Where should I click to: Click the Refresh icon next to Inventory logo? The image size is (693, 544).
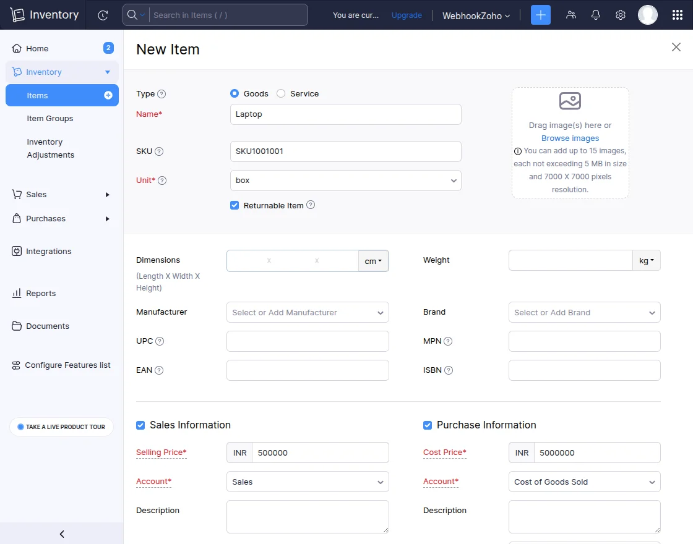[x=103, y=15]
